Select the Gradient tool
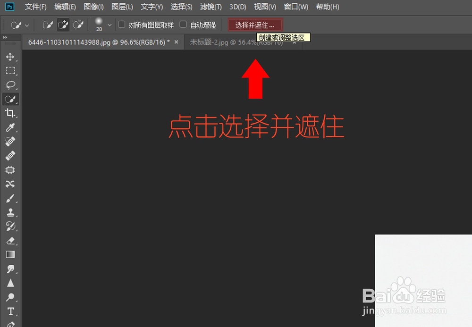The width and height of the screenshot is (472, 327). (10, 254)
